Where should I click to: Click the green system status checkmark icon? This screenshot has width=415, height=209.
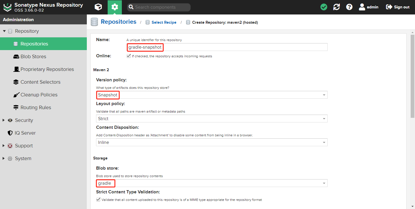(324, 7)
